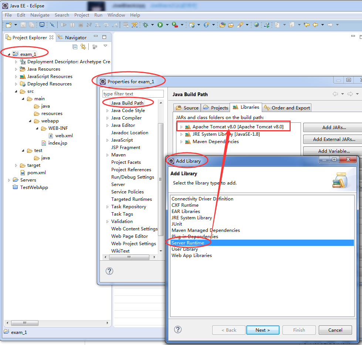The width and height of the screenshot is (362, 345).
Task: Click the Step Into icon
Action: 98,25
